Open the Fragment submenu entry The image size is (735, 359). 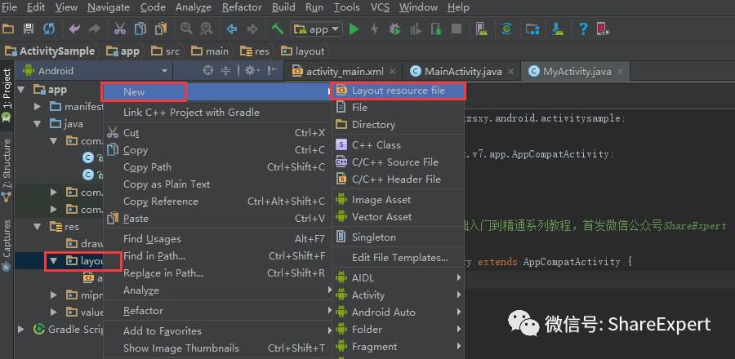[398, 347]
